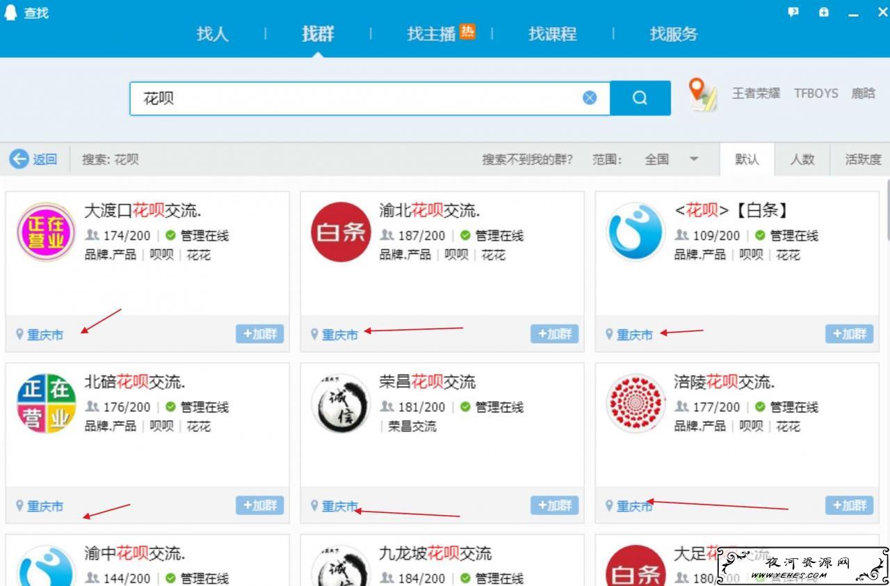Join group 大渡口花呗交流 with +加群
The width and height of the screenshot is (890, 586).
(259, 334)
